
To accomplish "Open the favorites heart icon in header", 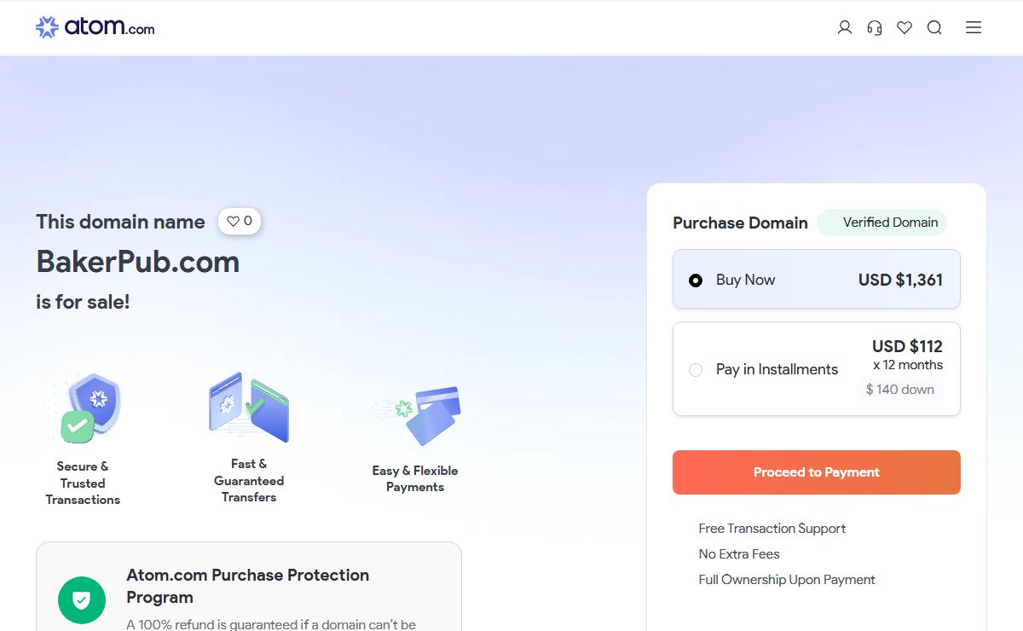I will (x=905, y=27).
